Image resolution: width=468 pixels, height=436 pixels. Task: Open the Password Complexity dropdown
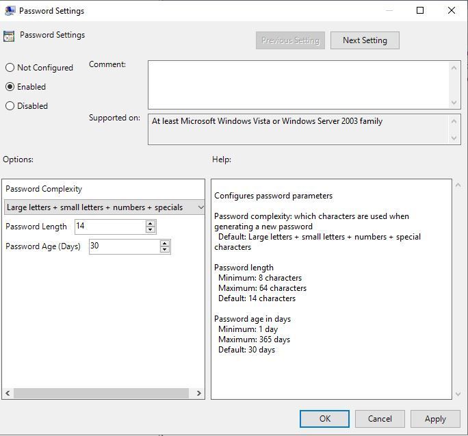[x=104, y=207]
